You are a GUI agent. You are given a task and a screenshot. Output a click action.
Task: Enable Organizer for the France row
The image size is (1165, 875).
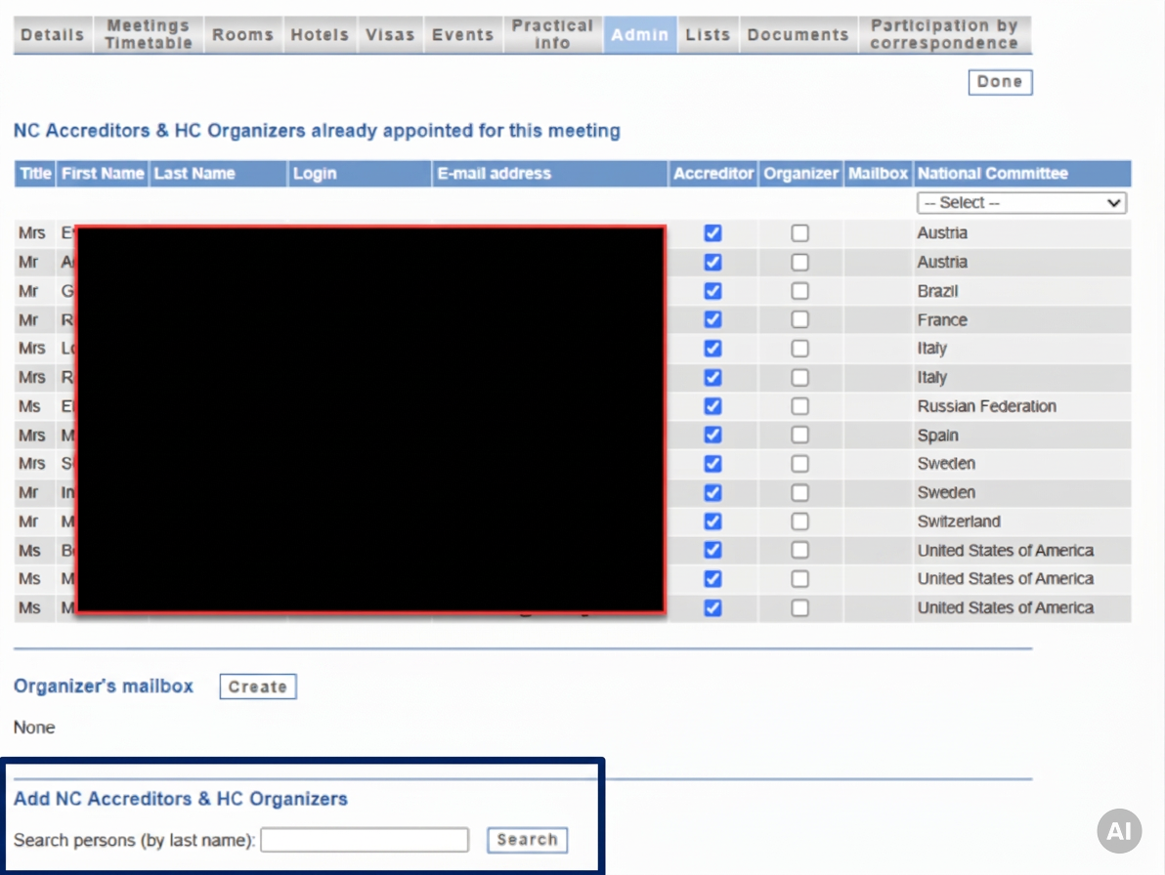pyautogui.click(x=800, y=320)
